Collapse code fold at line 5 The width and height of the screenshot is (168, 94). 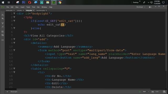coord(14,28)
